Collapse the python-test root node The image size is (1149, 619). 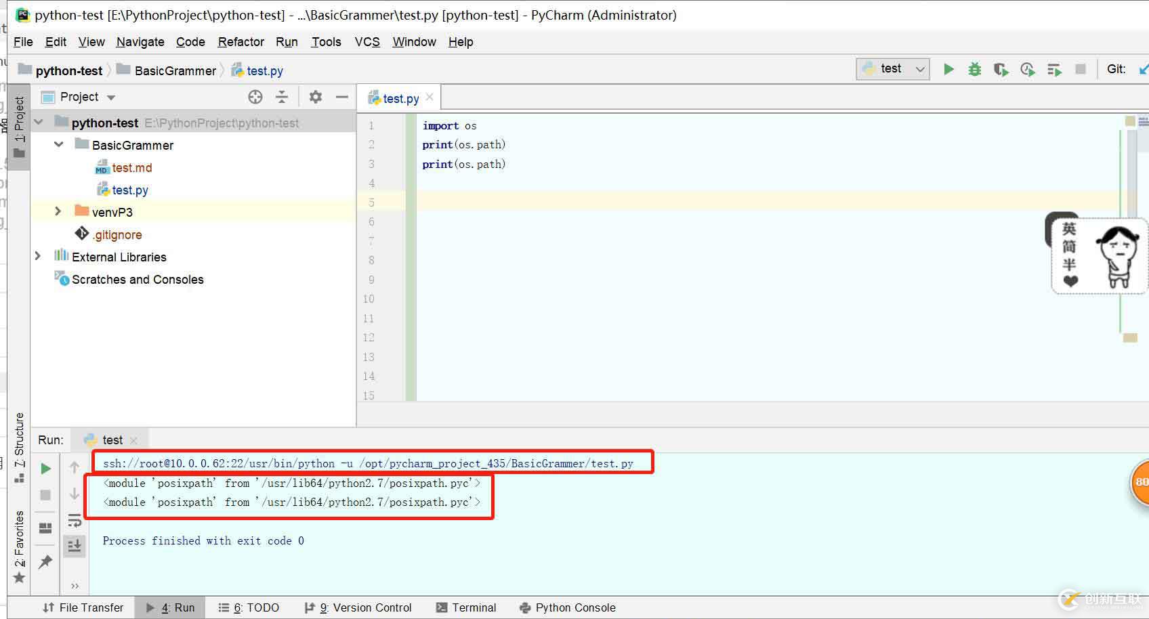click(39, 123)
